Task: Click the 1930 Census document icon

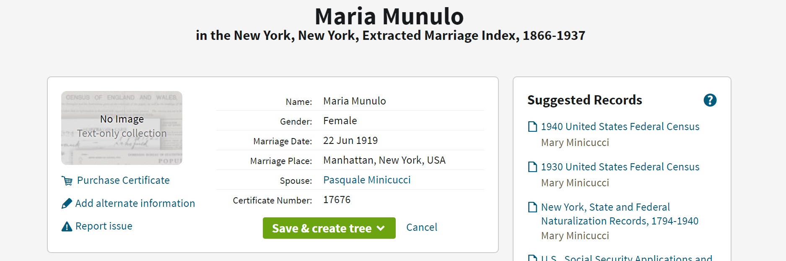Action: point(532,167)
